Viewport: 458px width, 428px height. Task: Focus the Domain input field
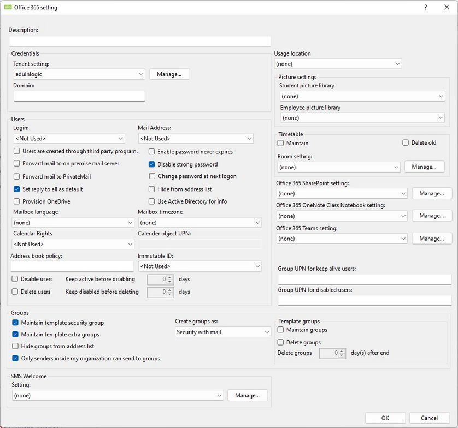(79, 96)
